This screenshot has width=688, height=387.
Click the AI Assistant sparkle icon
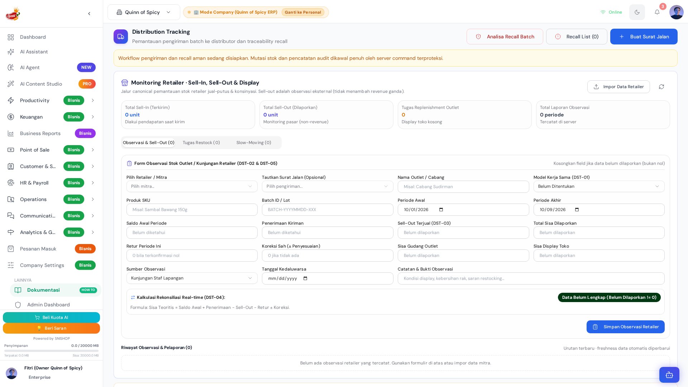pyautogui.click(x=11, y=52)
